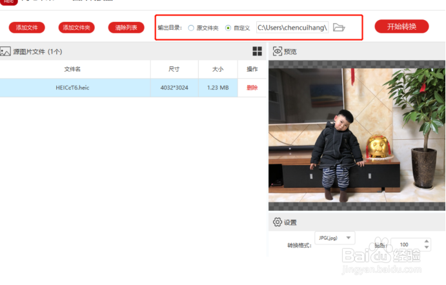Click the source image files icon
The width and height of the screenshot is (446, 285).
[5, 52]
